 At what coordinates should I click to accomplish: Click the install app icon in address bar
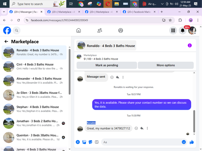(164, 20)
